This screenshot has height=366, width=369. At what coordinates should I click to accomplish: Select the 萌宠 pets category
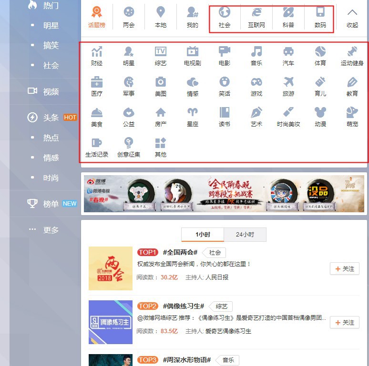pyautogui.click(x=352, y=117)
